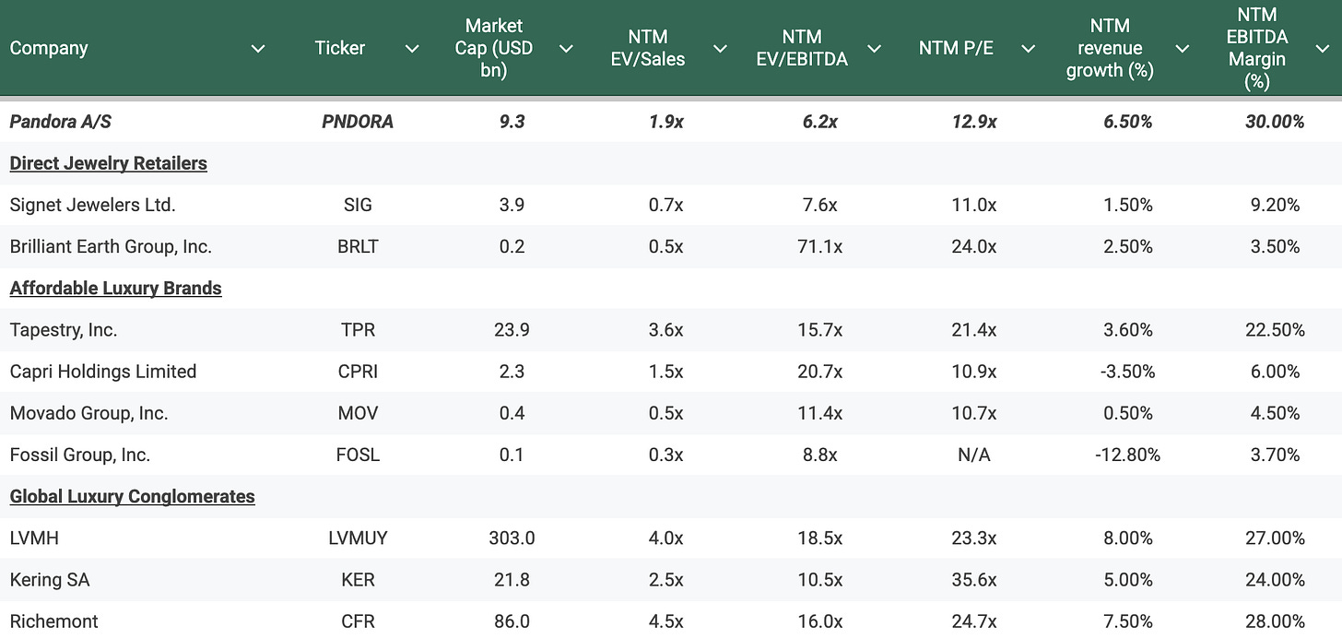1342x639 pixels.
Task: Select the Capri Holdings Limited cell
Action: (x=103, y=372)
